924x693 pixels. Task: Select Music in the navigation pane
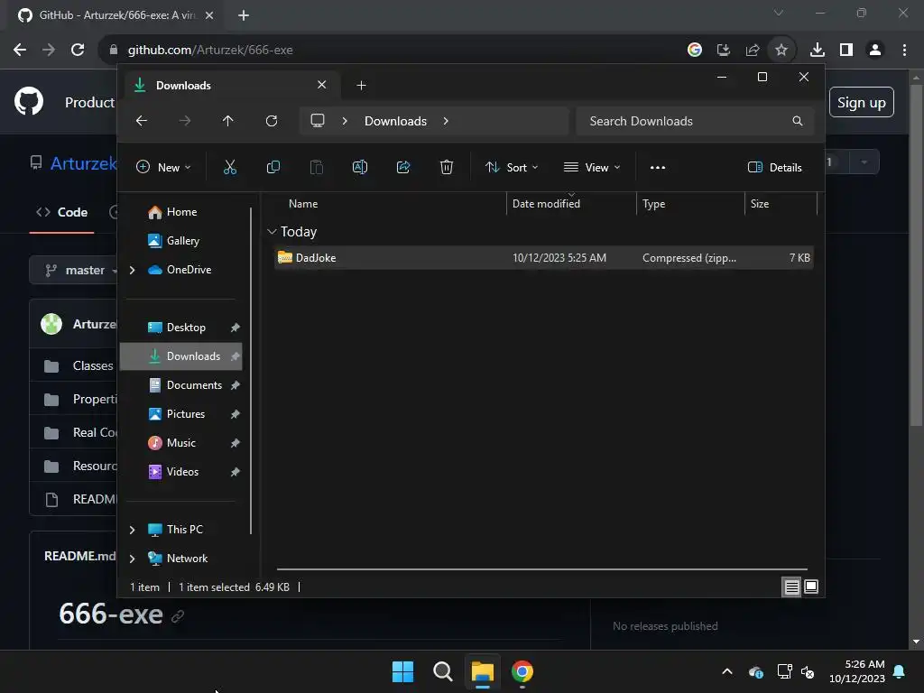click(181, 443)
